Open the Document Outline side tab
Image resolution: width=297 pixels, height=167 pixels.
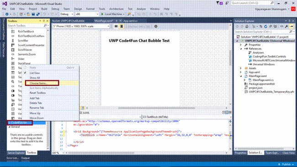pyautogui.click(x=4, y=29)
